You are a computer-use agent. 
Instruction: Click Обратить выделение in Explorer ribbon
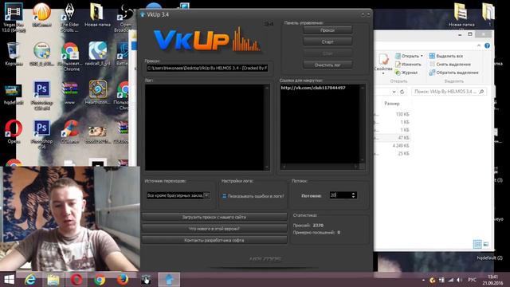[x=453, y=73]
